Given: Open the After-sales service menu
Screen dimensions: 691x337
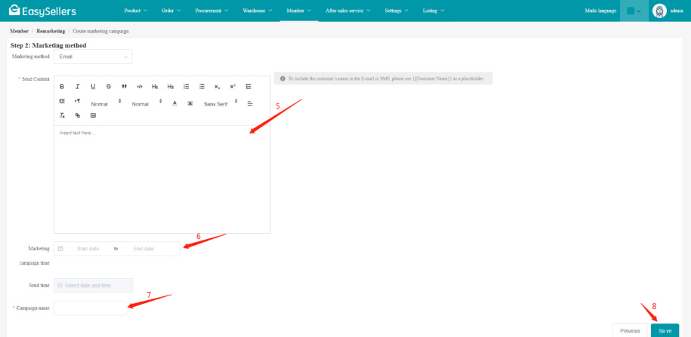Looking at the screenshot, I should 347,11.
